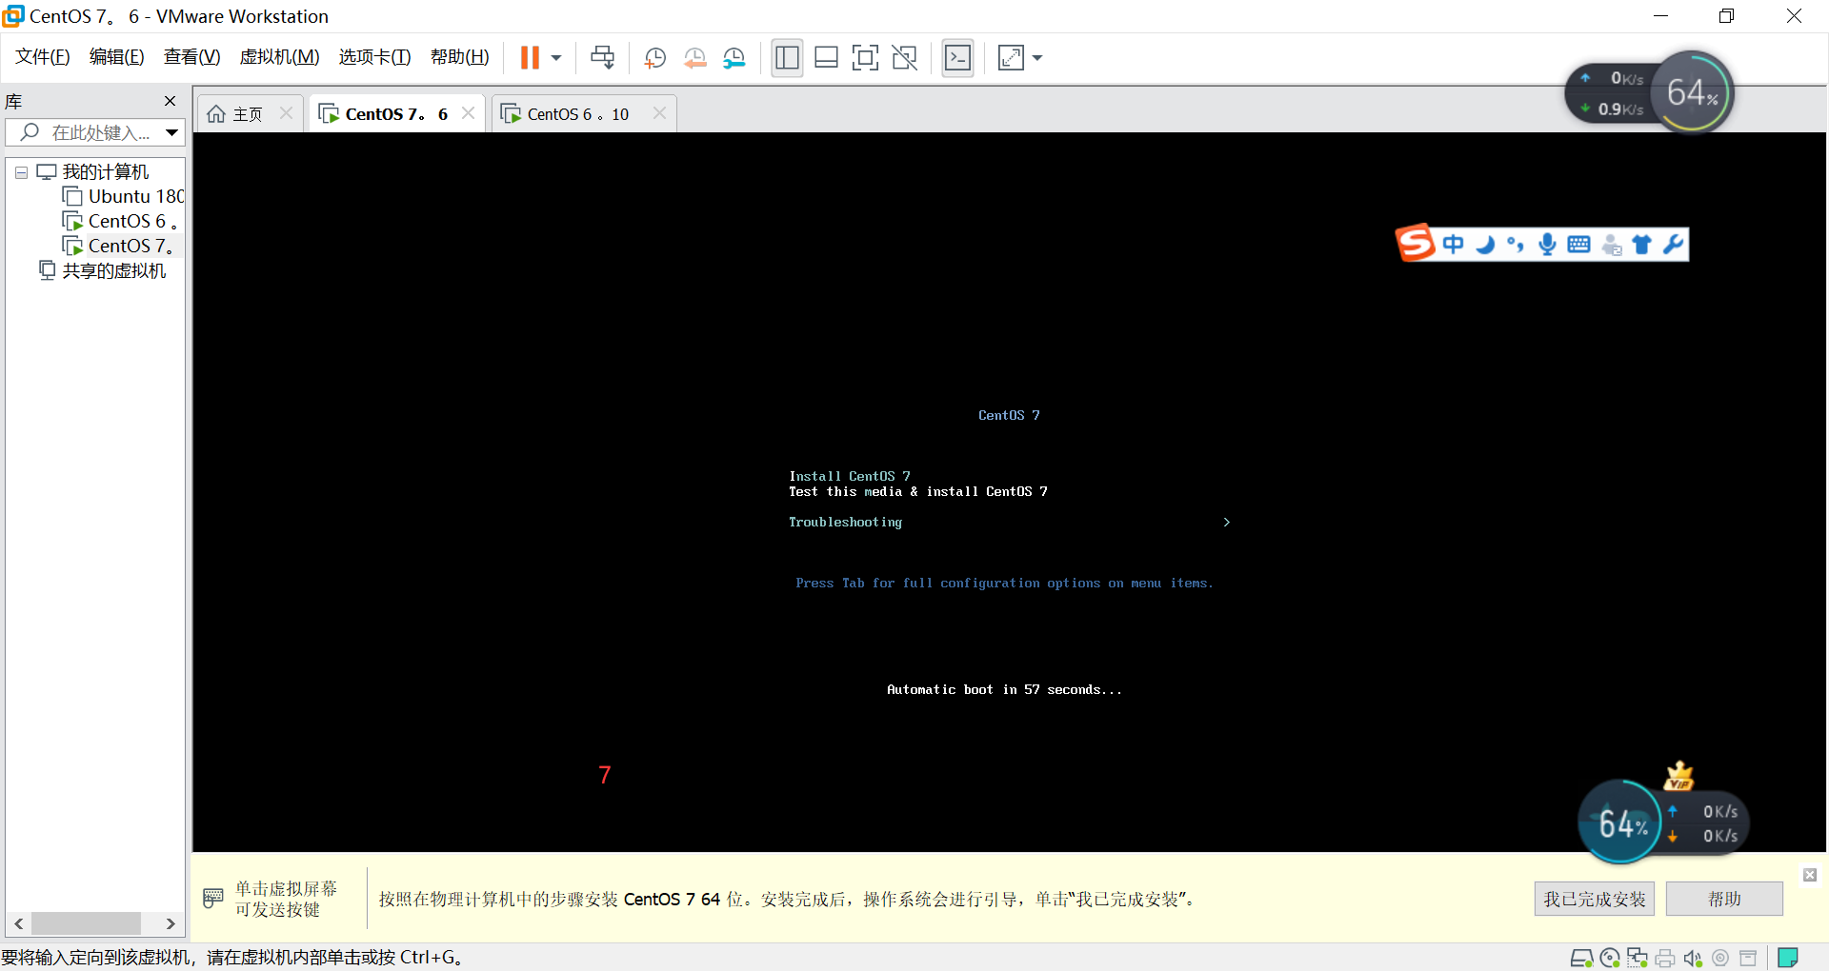Dismiss the install hint bar
The width and height of the screenshot is (1829, 971).
click(x=1810, y=875)
